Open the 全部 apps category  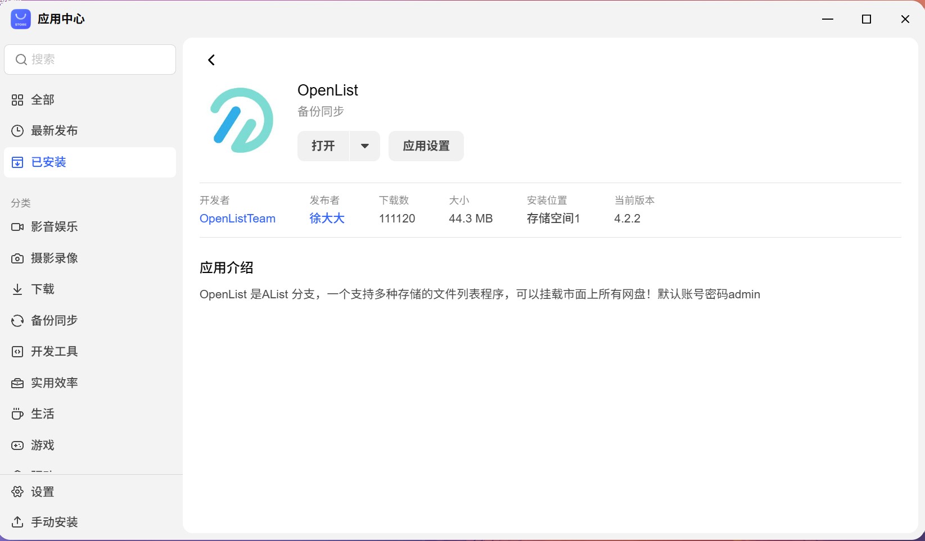(90, 100)
